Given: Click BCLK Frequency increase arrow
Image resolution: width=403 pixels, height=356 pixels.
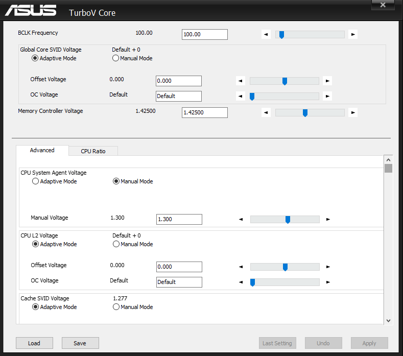Looking at the screenshot, I should (x=353, y=35).
